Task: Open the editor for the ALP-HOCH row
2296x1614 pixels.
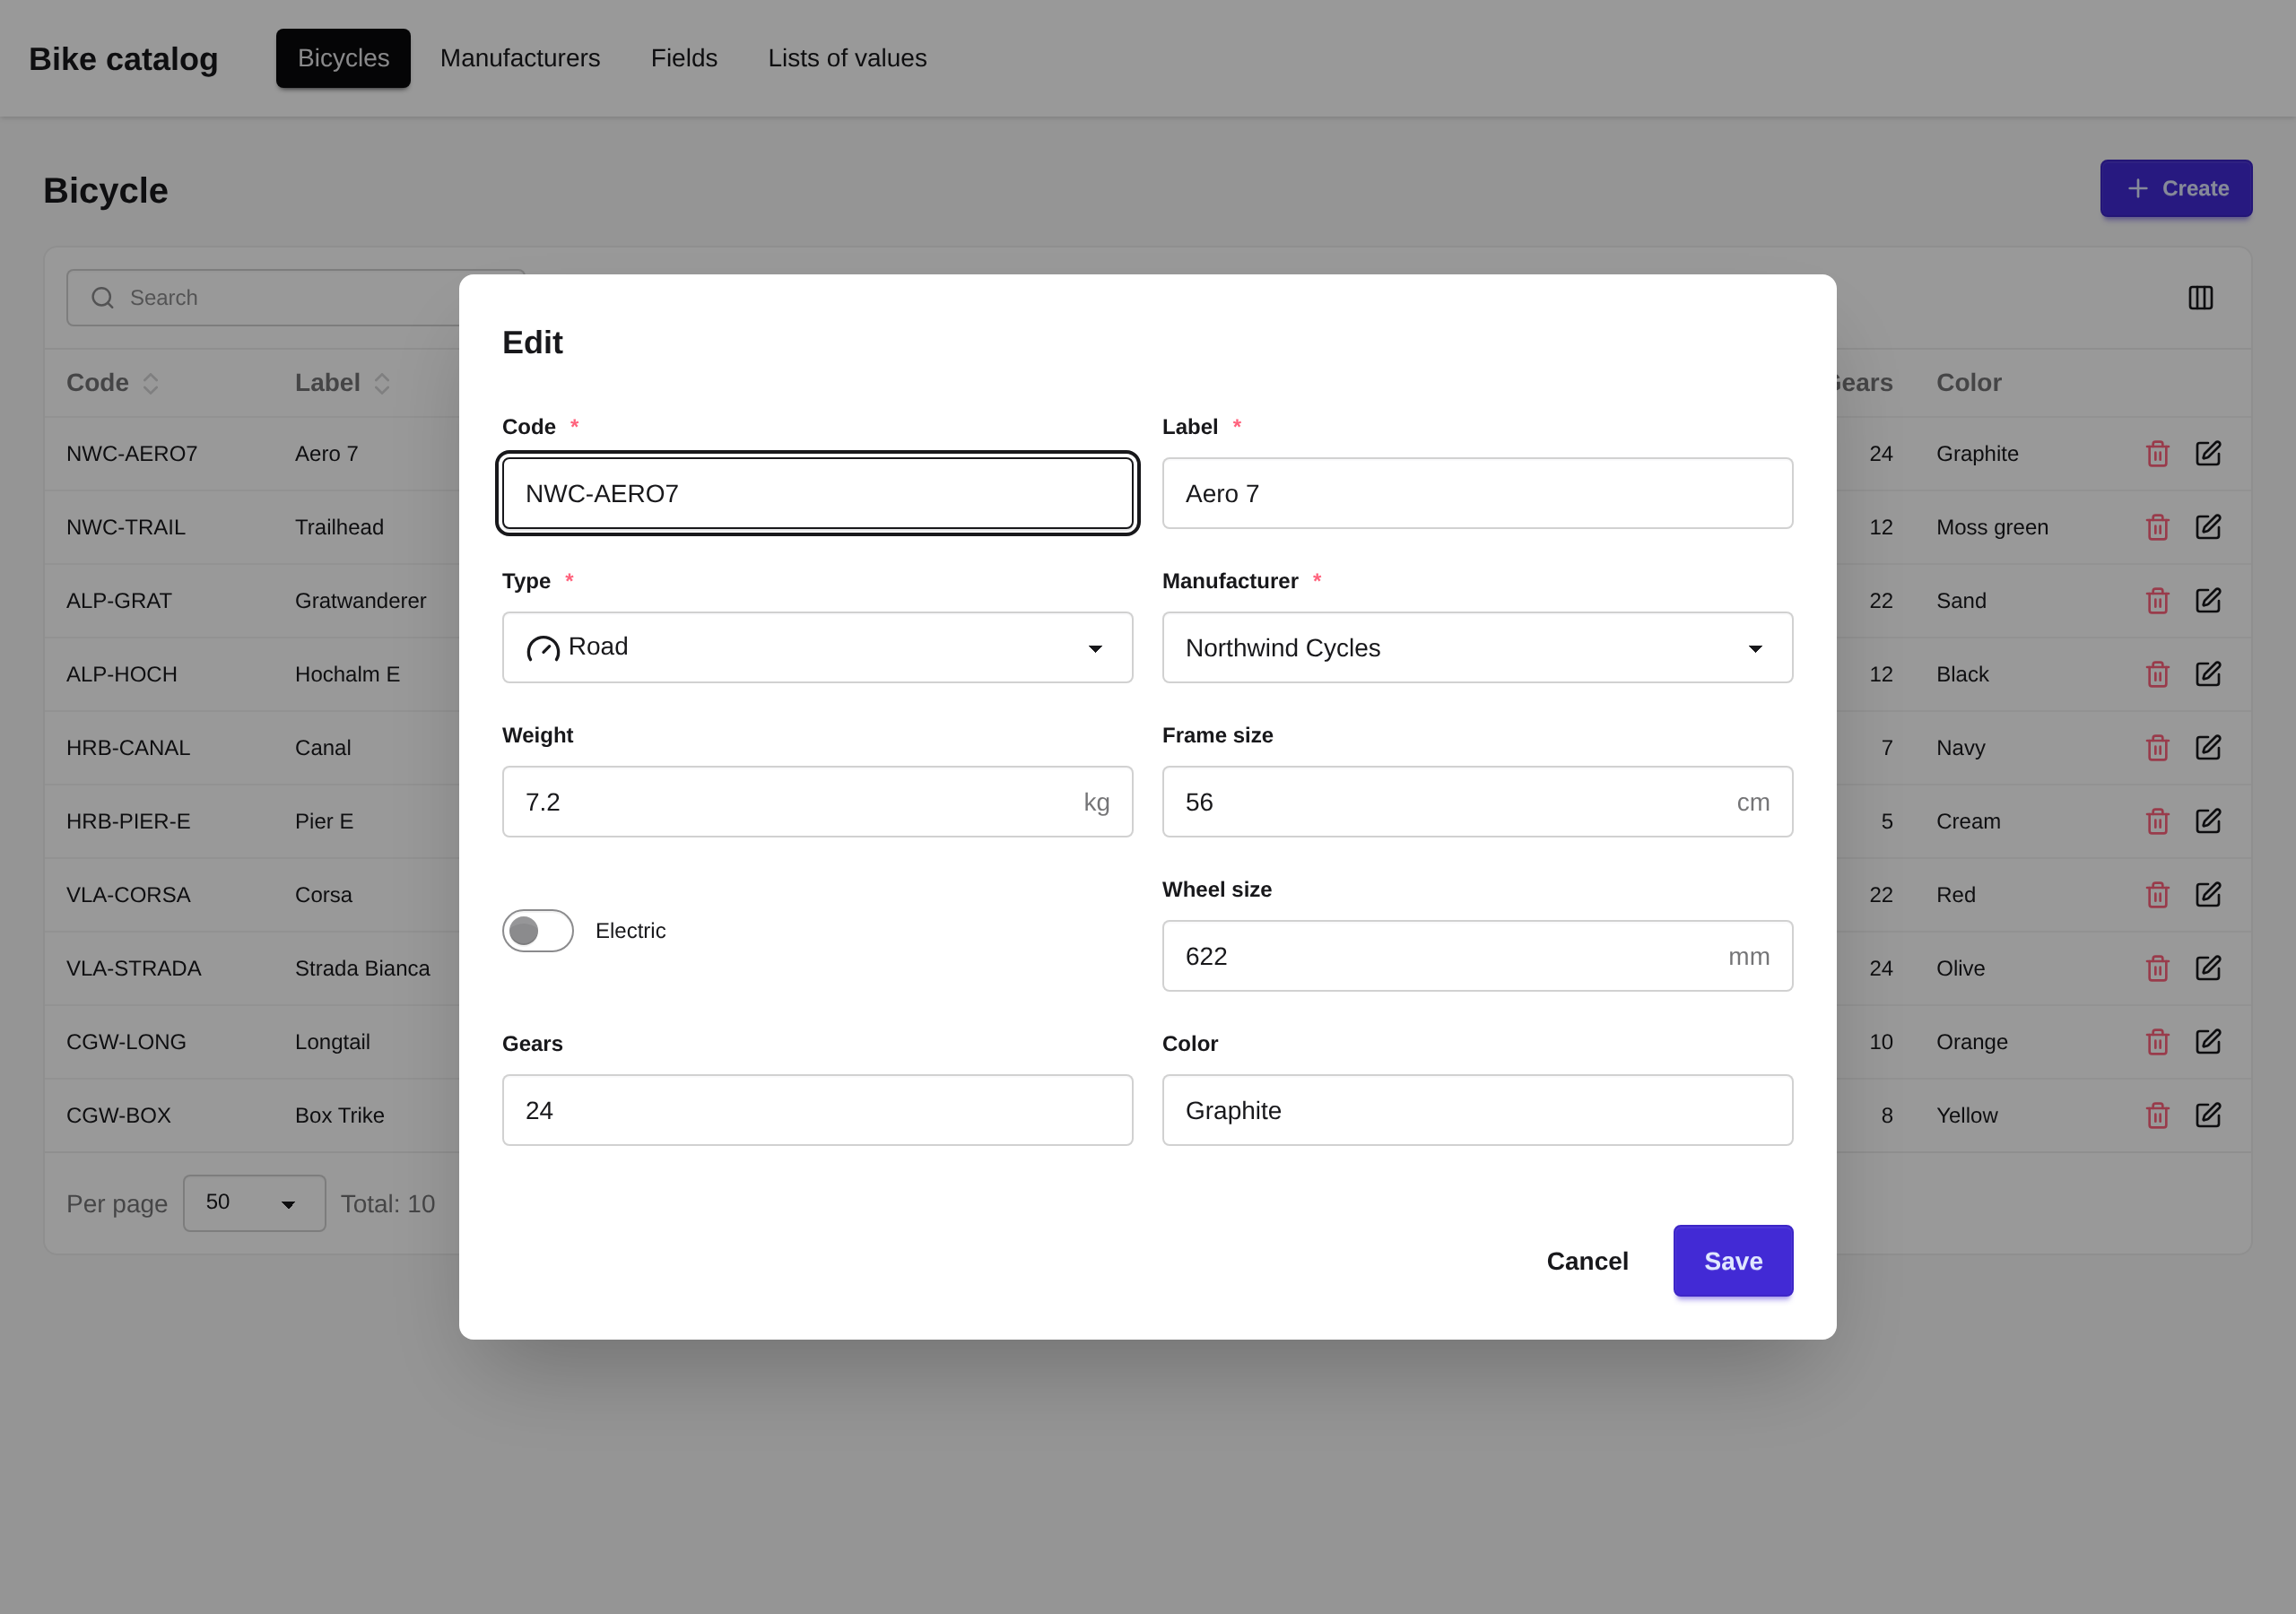Action: [2208, 674]
